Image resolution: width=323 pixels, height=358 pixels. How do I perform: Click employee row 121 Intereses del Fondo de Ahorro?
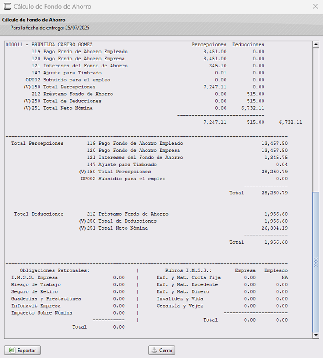pos(148,66)
